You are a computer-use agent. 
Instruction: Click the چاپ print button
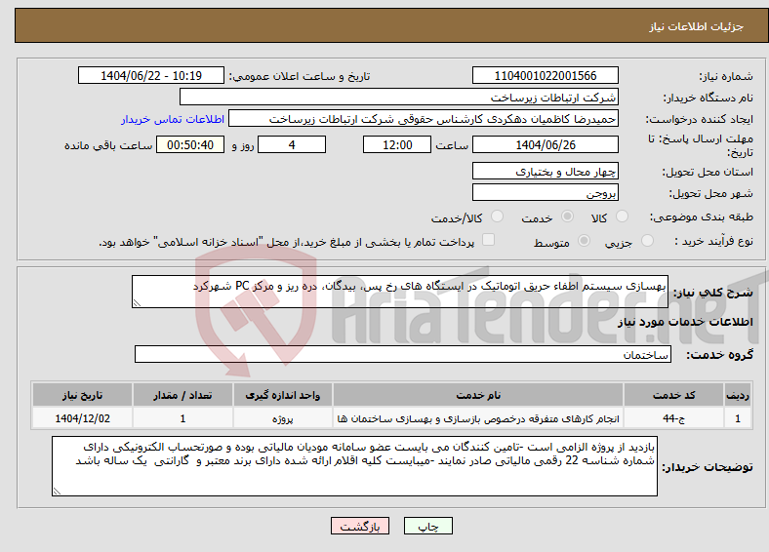coord(428,526)
